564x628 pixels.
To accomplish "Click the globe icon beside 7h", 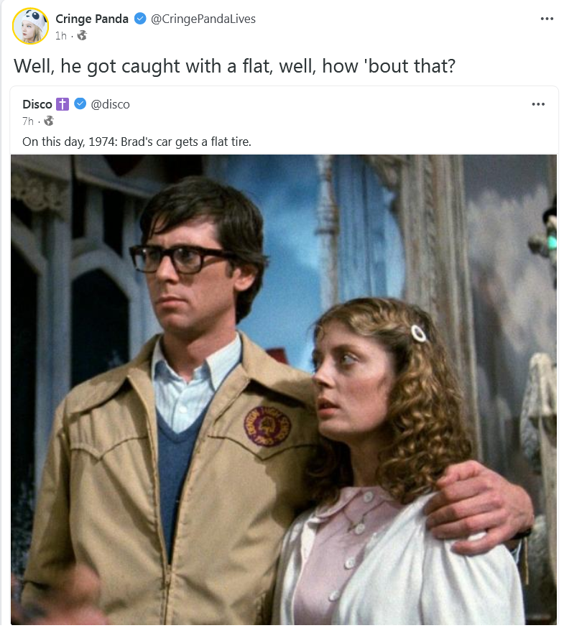I will click(49, 121).
